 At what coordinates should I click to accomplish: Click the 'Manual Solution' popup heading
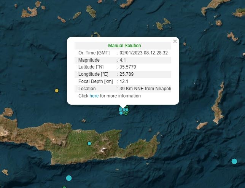(124, 46)
